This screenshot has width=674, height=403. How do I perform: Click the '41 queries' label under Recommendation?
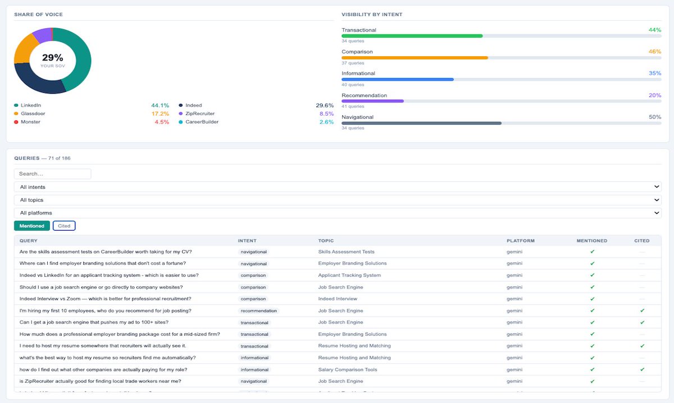tap(353, 107)
